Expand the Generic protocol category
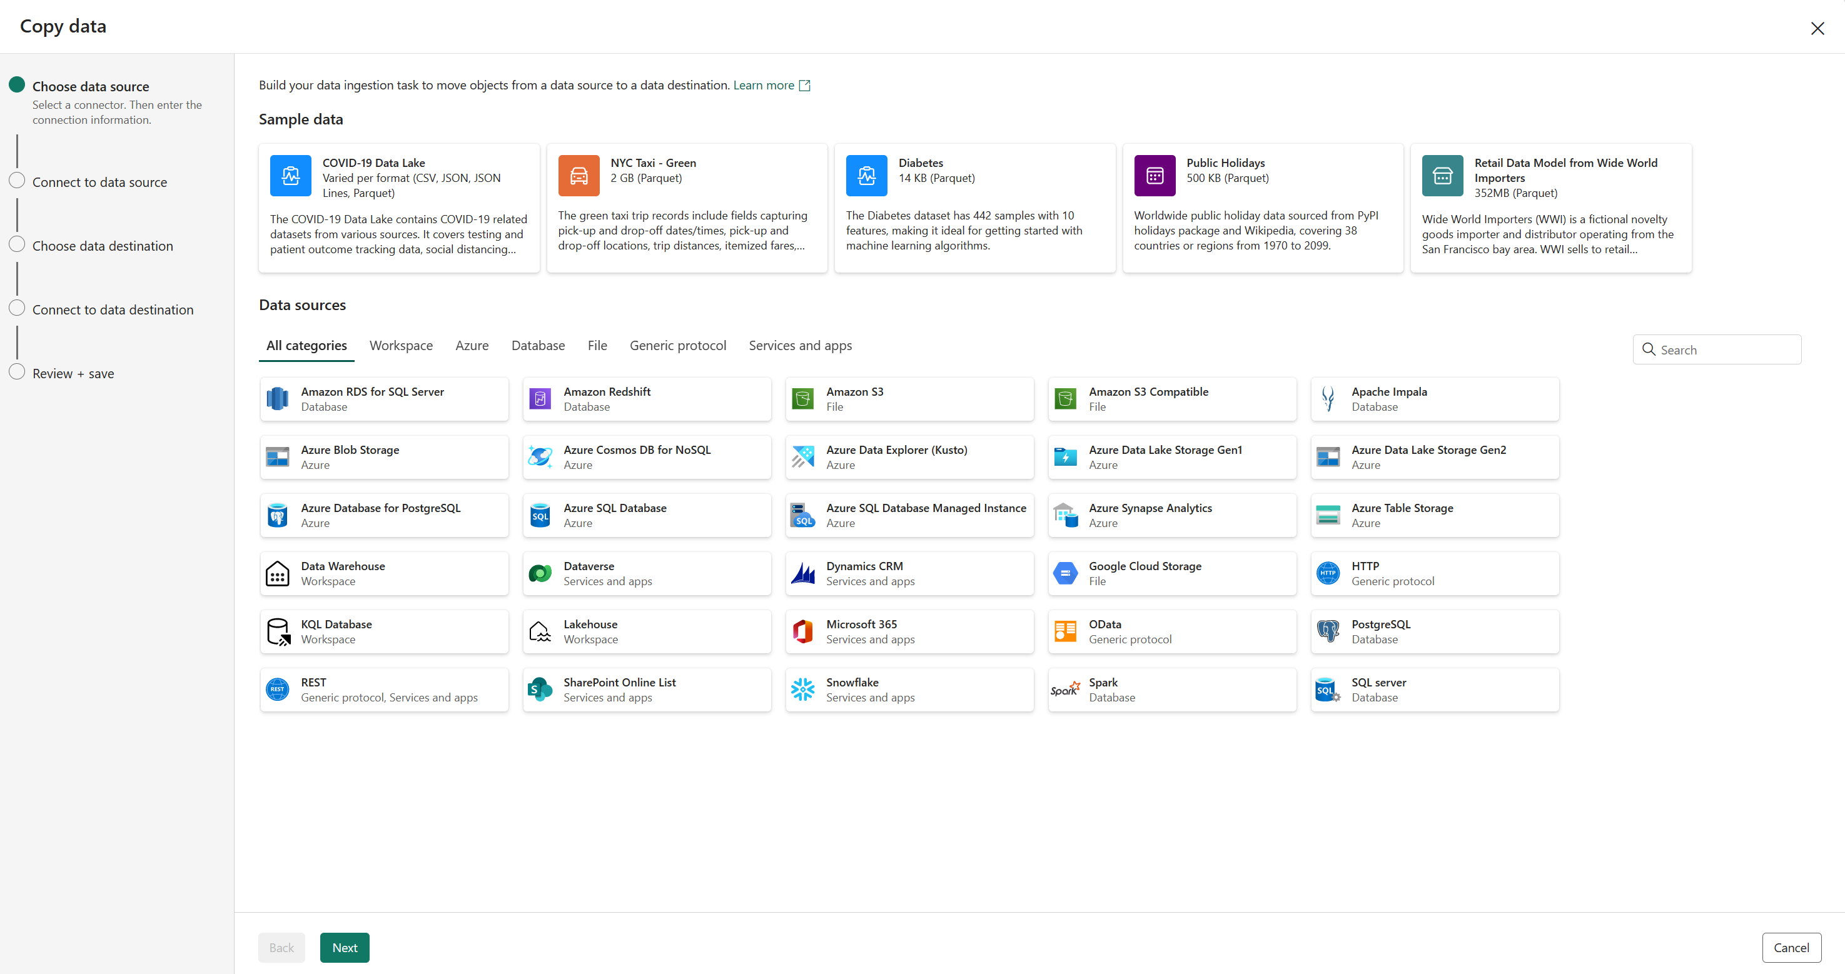The width and height of the screenshot is (1845, 974). click(677, 345)
